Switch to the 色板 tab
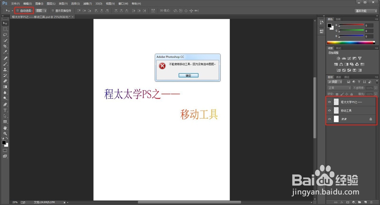Screen dimensions: 380x205 coord(338,19)
